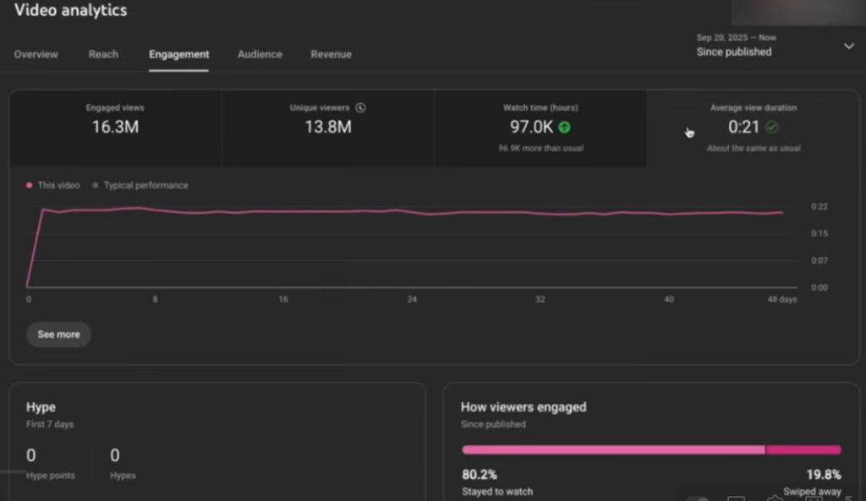Expand the date range chevron near Since published
The width and height of the screenshot is (866, 501).
pyautogui.click(x=848, y=46)
